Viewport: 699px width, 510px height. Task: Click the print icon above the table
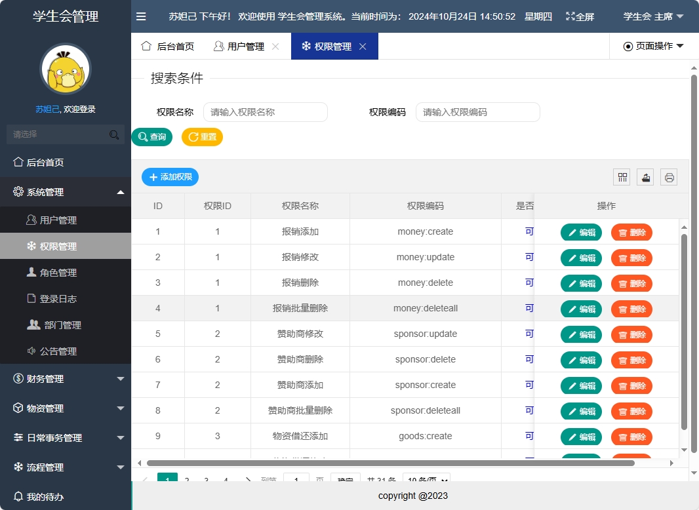(668, 176)
